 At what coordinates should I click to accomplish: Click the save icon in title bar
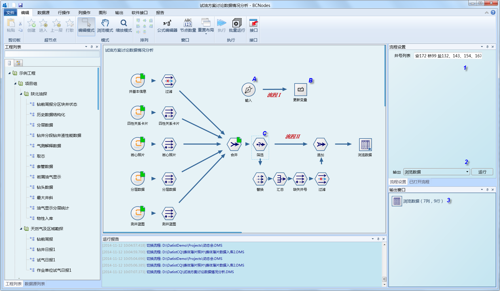click(20, 5)
